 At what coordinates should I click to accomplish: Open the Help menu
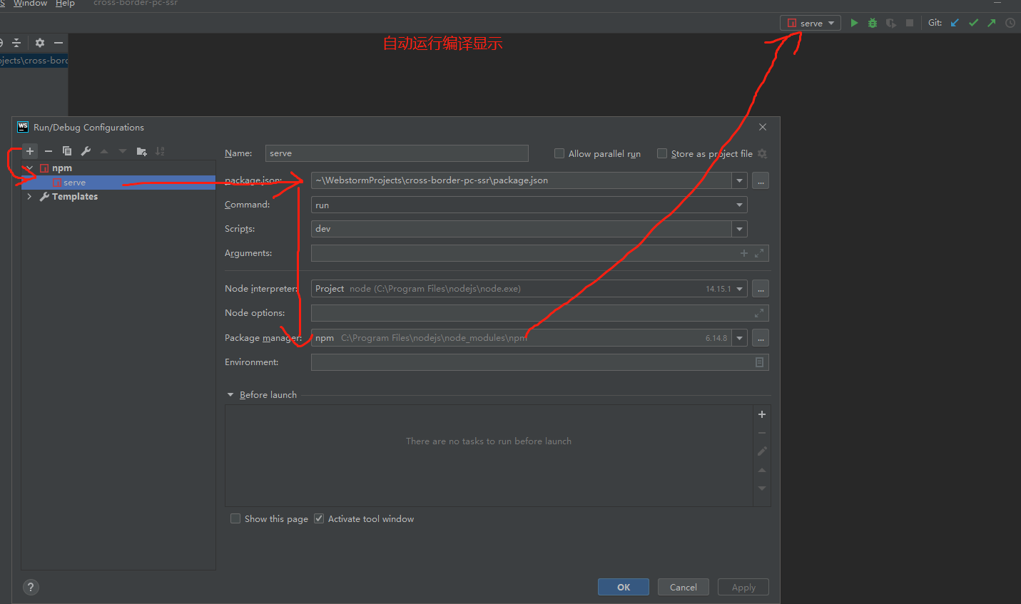click(x=65, y=4)
